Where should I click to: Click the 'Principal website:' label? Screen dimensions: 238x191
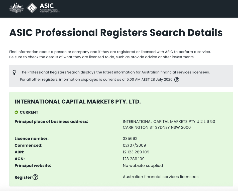click(33, 165)
